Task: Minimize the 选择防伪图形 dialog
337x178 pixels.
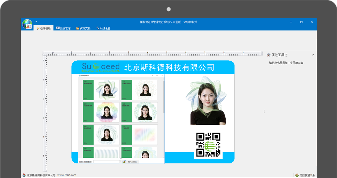Action: 152,76
